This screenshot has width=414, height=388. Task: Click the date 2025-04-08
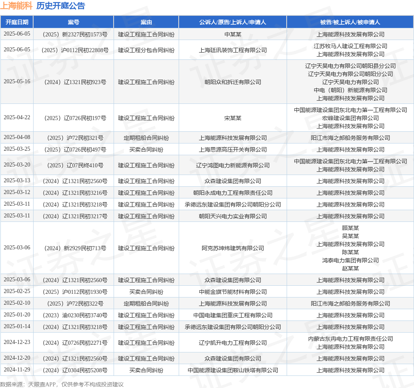(x=17, y=137)
